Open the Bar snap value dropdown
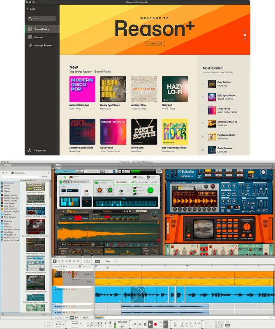Image resolution: width=275 pixels, height=329 pixels. click(x=111, y=262)
